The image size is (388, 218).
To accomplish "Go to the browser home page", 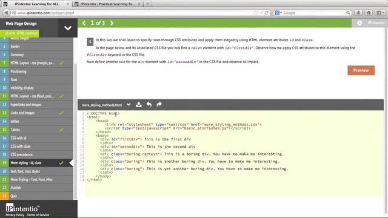I will click(369, 13).
